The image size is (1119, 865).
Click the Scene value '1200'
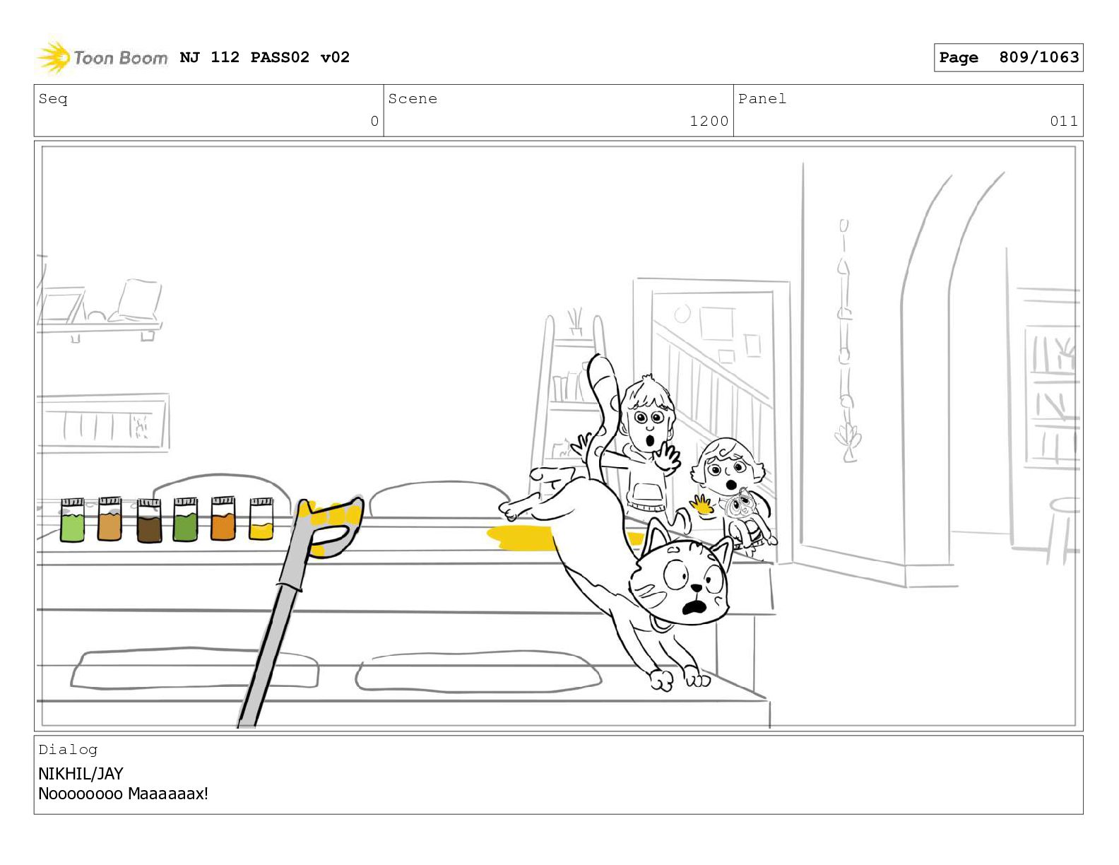[x=709, y=121]
